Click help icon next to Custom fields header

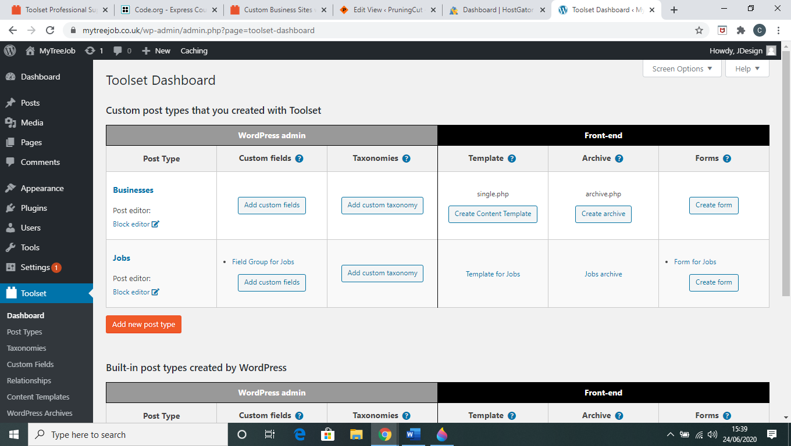click(x=299, y=158)
